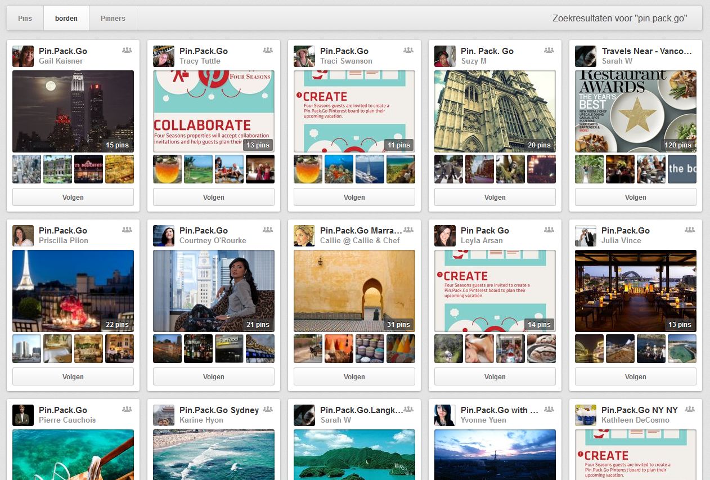
Task: Click Volgen under Julia Vince's board
Action: click(636, 377)
